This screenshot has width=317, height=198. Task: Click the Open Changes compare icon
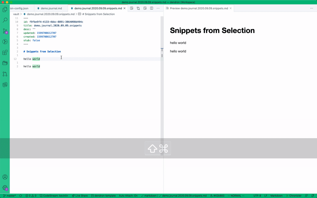click(138, 8)
